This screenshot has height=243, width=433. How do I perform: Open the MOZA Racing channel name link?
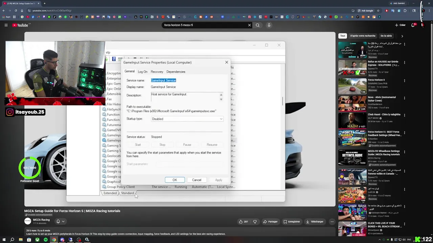(41, 220)
